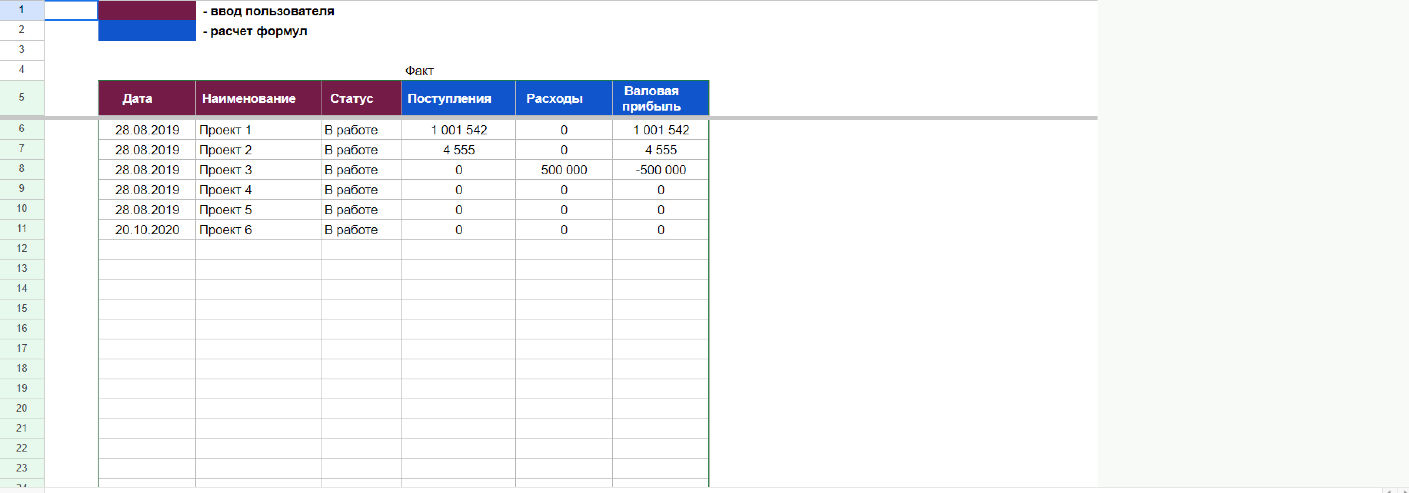Click the empty name cell in row 14
This screenshot has height=493, width=1409.
pos(258,289)
